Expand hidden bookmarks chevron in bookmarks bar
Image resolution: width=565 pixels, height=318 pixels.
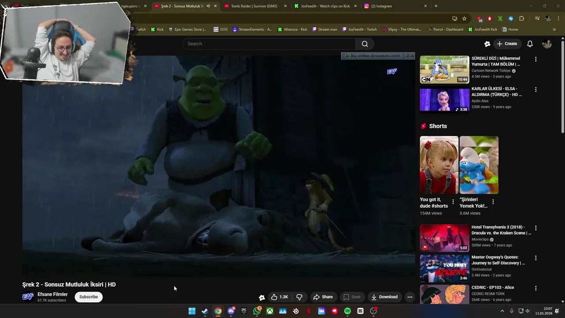tap(554, 30)
